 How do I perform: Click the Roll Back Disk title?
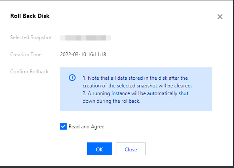pos(30,16)
